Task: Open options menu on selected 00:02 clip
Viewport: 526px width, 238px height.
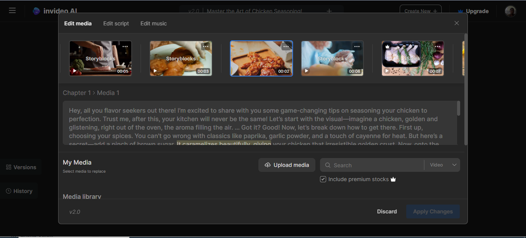Action: coord(286,46)
